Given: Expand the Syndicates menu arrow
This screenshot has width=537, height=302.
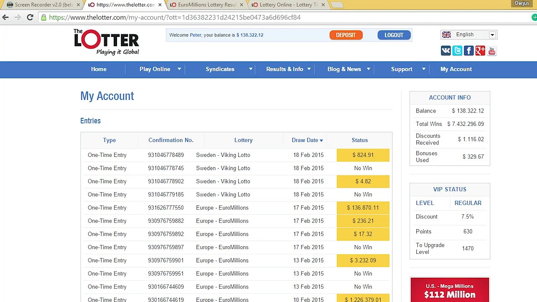Looking at the screenshot, I should click(x=250, y=69).
